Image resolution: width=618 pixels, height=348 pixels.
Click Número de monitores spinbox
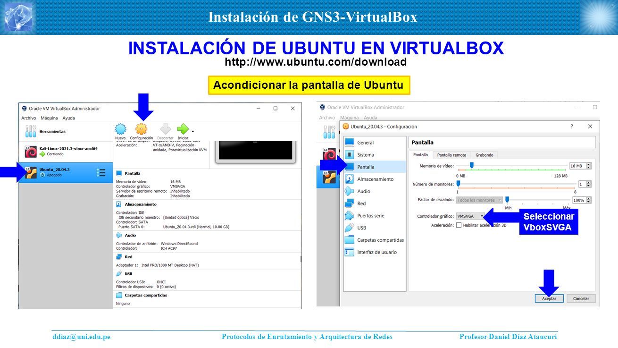[585, 184]
